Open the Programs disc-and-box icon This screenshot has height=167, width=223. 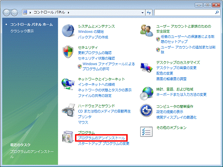[68, 137]
